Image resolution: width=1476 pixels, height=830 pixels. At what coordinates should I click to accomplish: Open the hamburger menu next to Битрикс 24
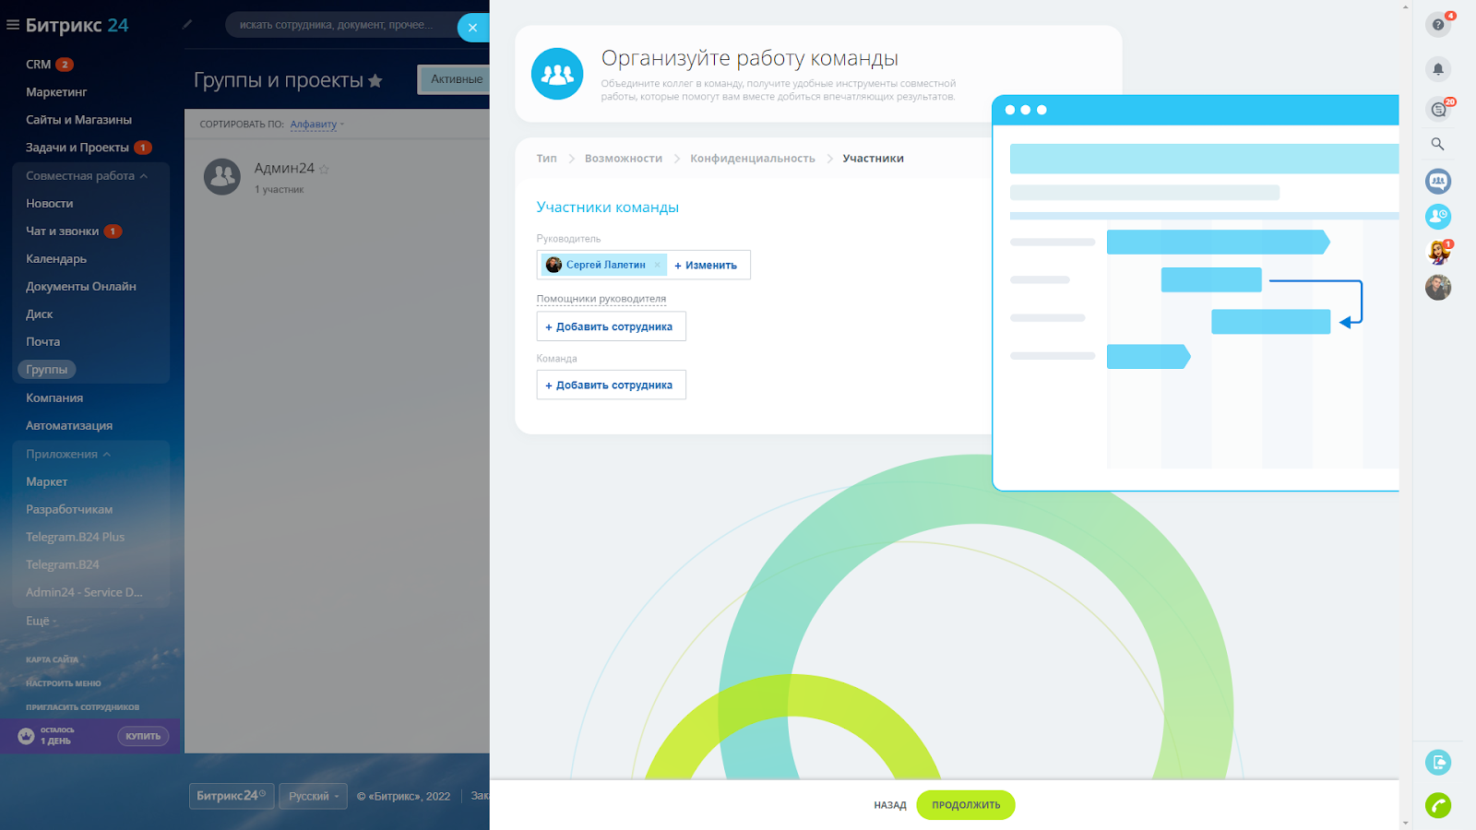[x=13, y=25]
